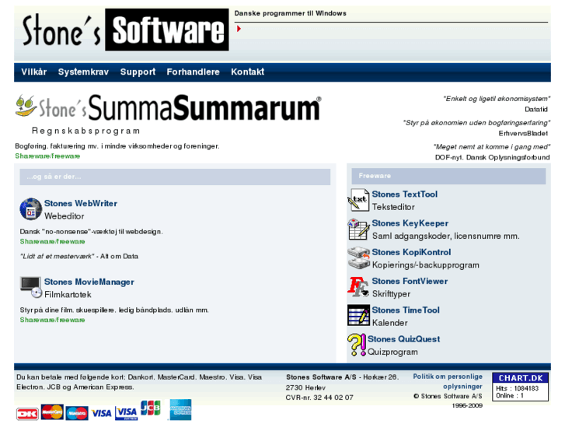Click the 'Kopierings/-backupprogram' description
The width and height of the screenshot is (565, 424).
coord(426,265)
